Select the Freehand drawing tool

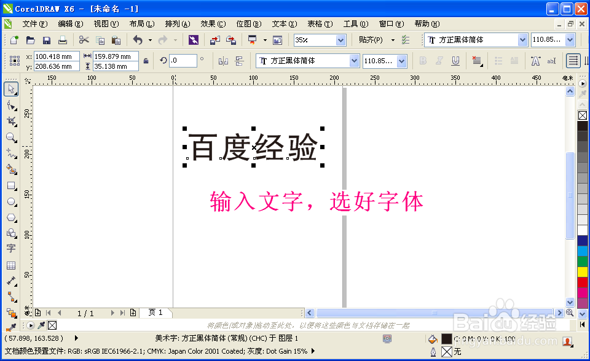coord(11,153)
